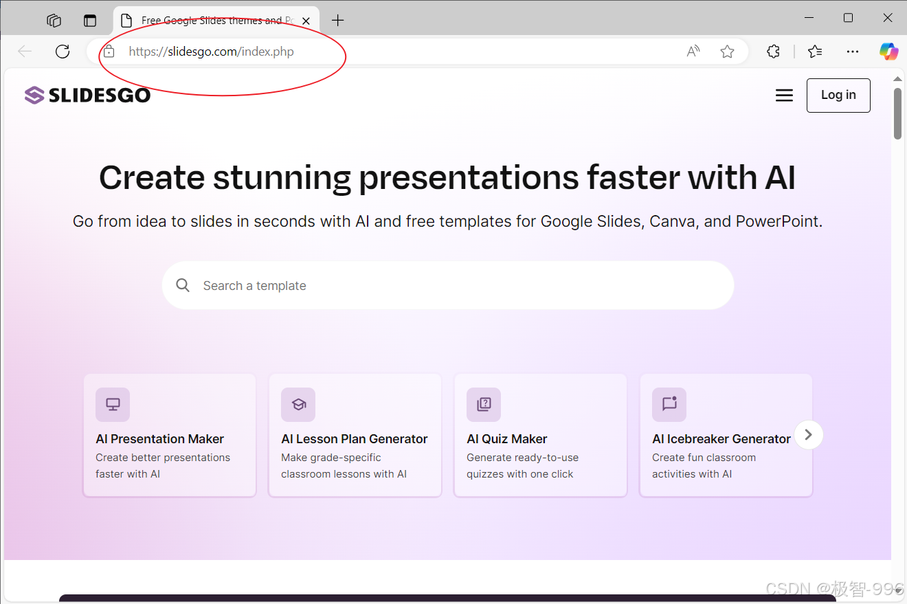Open the tab actions menu icon
Screen dimensions: 907x604
coord(90,21)
